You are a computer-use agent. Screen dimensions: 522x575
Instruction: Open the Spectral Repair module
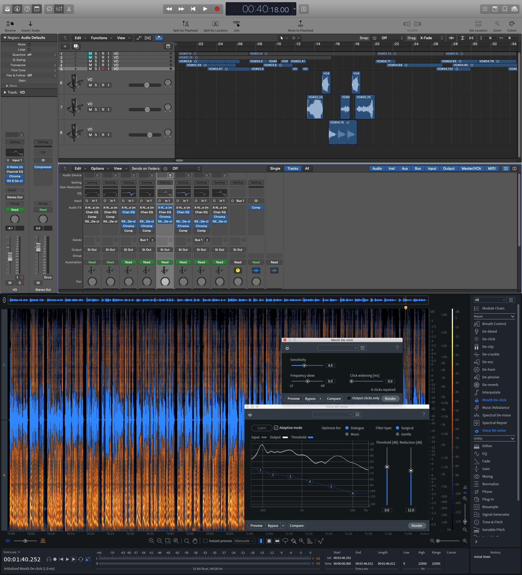click(494, 423)
